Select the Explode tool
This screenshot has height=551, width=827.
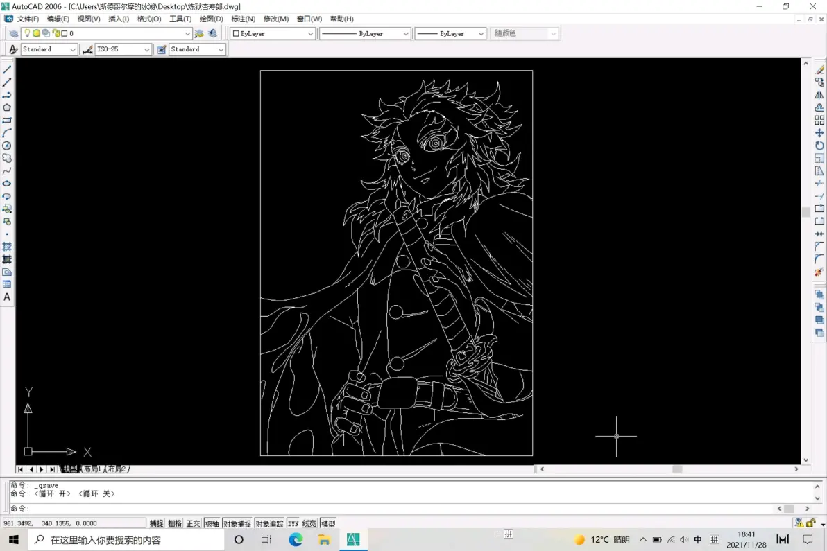click(819, 272)
